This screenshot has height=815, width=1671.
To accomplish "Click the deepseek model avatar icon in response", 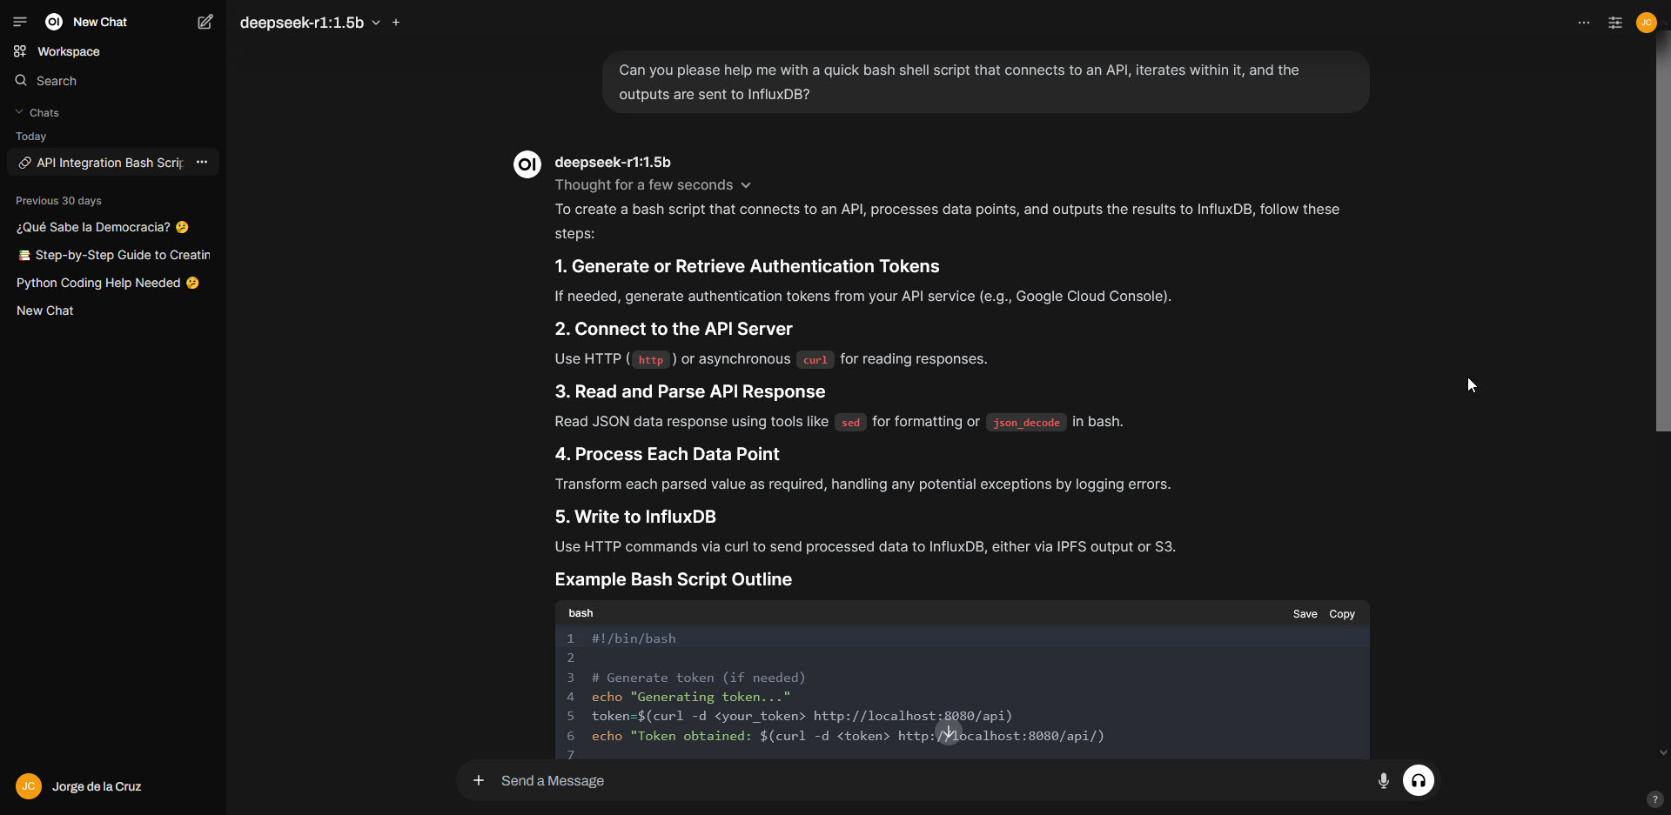I will [x=527, y=164].
